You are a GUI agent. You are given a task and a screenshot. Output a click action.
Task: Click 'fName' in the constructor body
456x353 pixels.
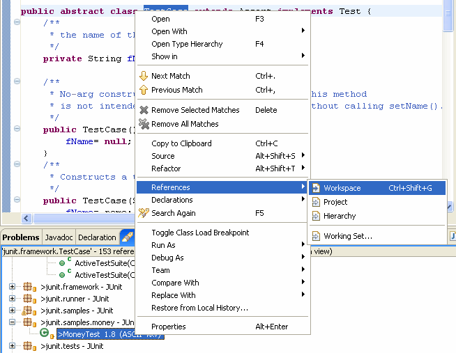pos(79,141)
